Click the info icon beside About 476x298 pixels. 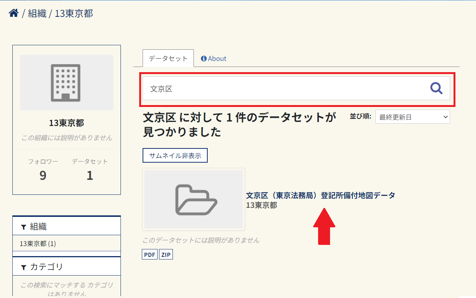[x=204, y=59]
